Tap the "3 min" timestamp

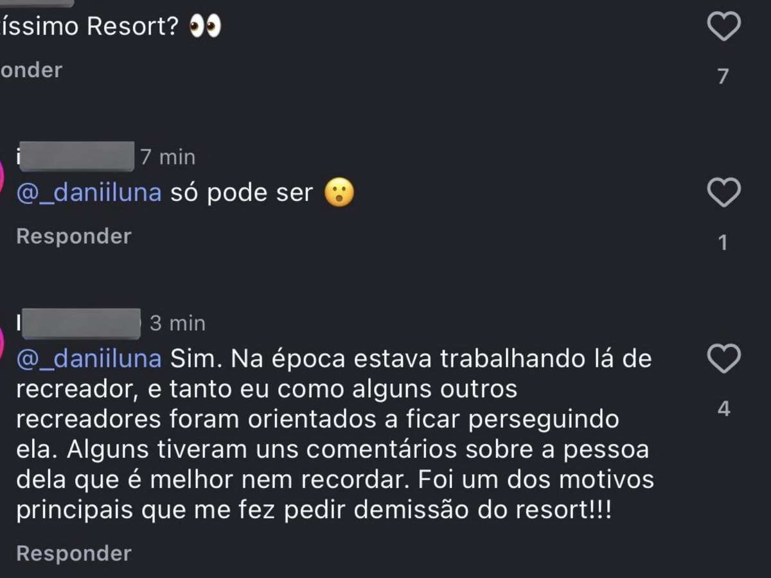click(177, 323)
